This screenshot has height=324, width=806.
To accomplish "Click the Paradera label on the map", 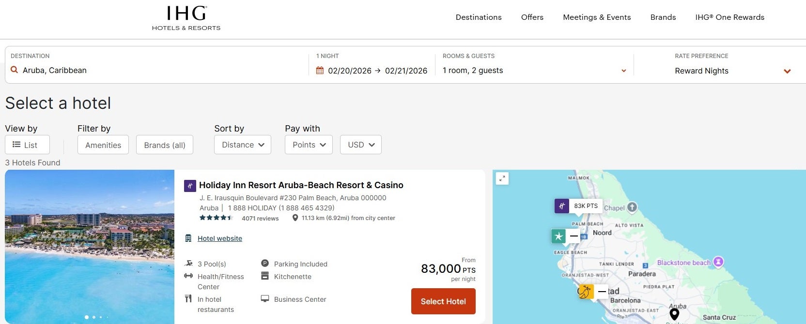I will (x=642, y=274).
